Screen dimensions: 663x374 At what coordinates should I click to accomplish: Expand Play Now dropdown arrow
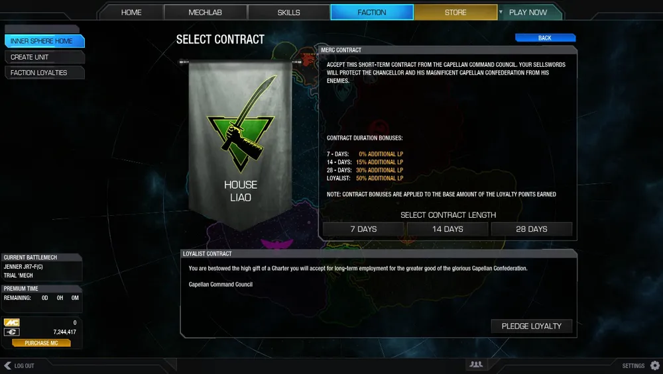click(x=501, y=12)
